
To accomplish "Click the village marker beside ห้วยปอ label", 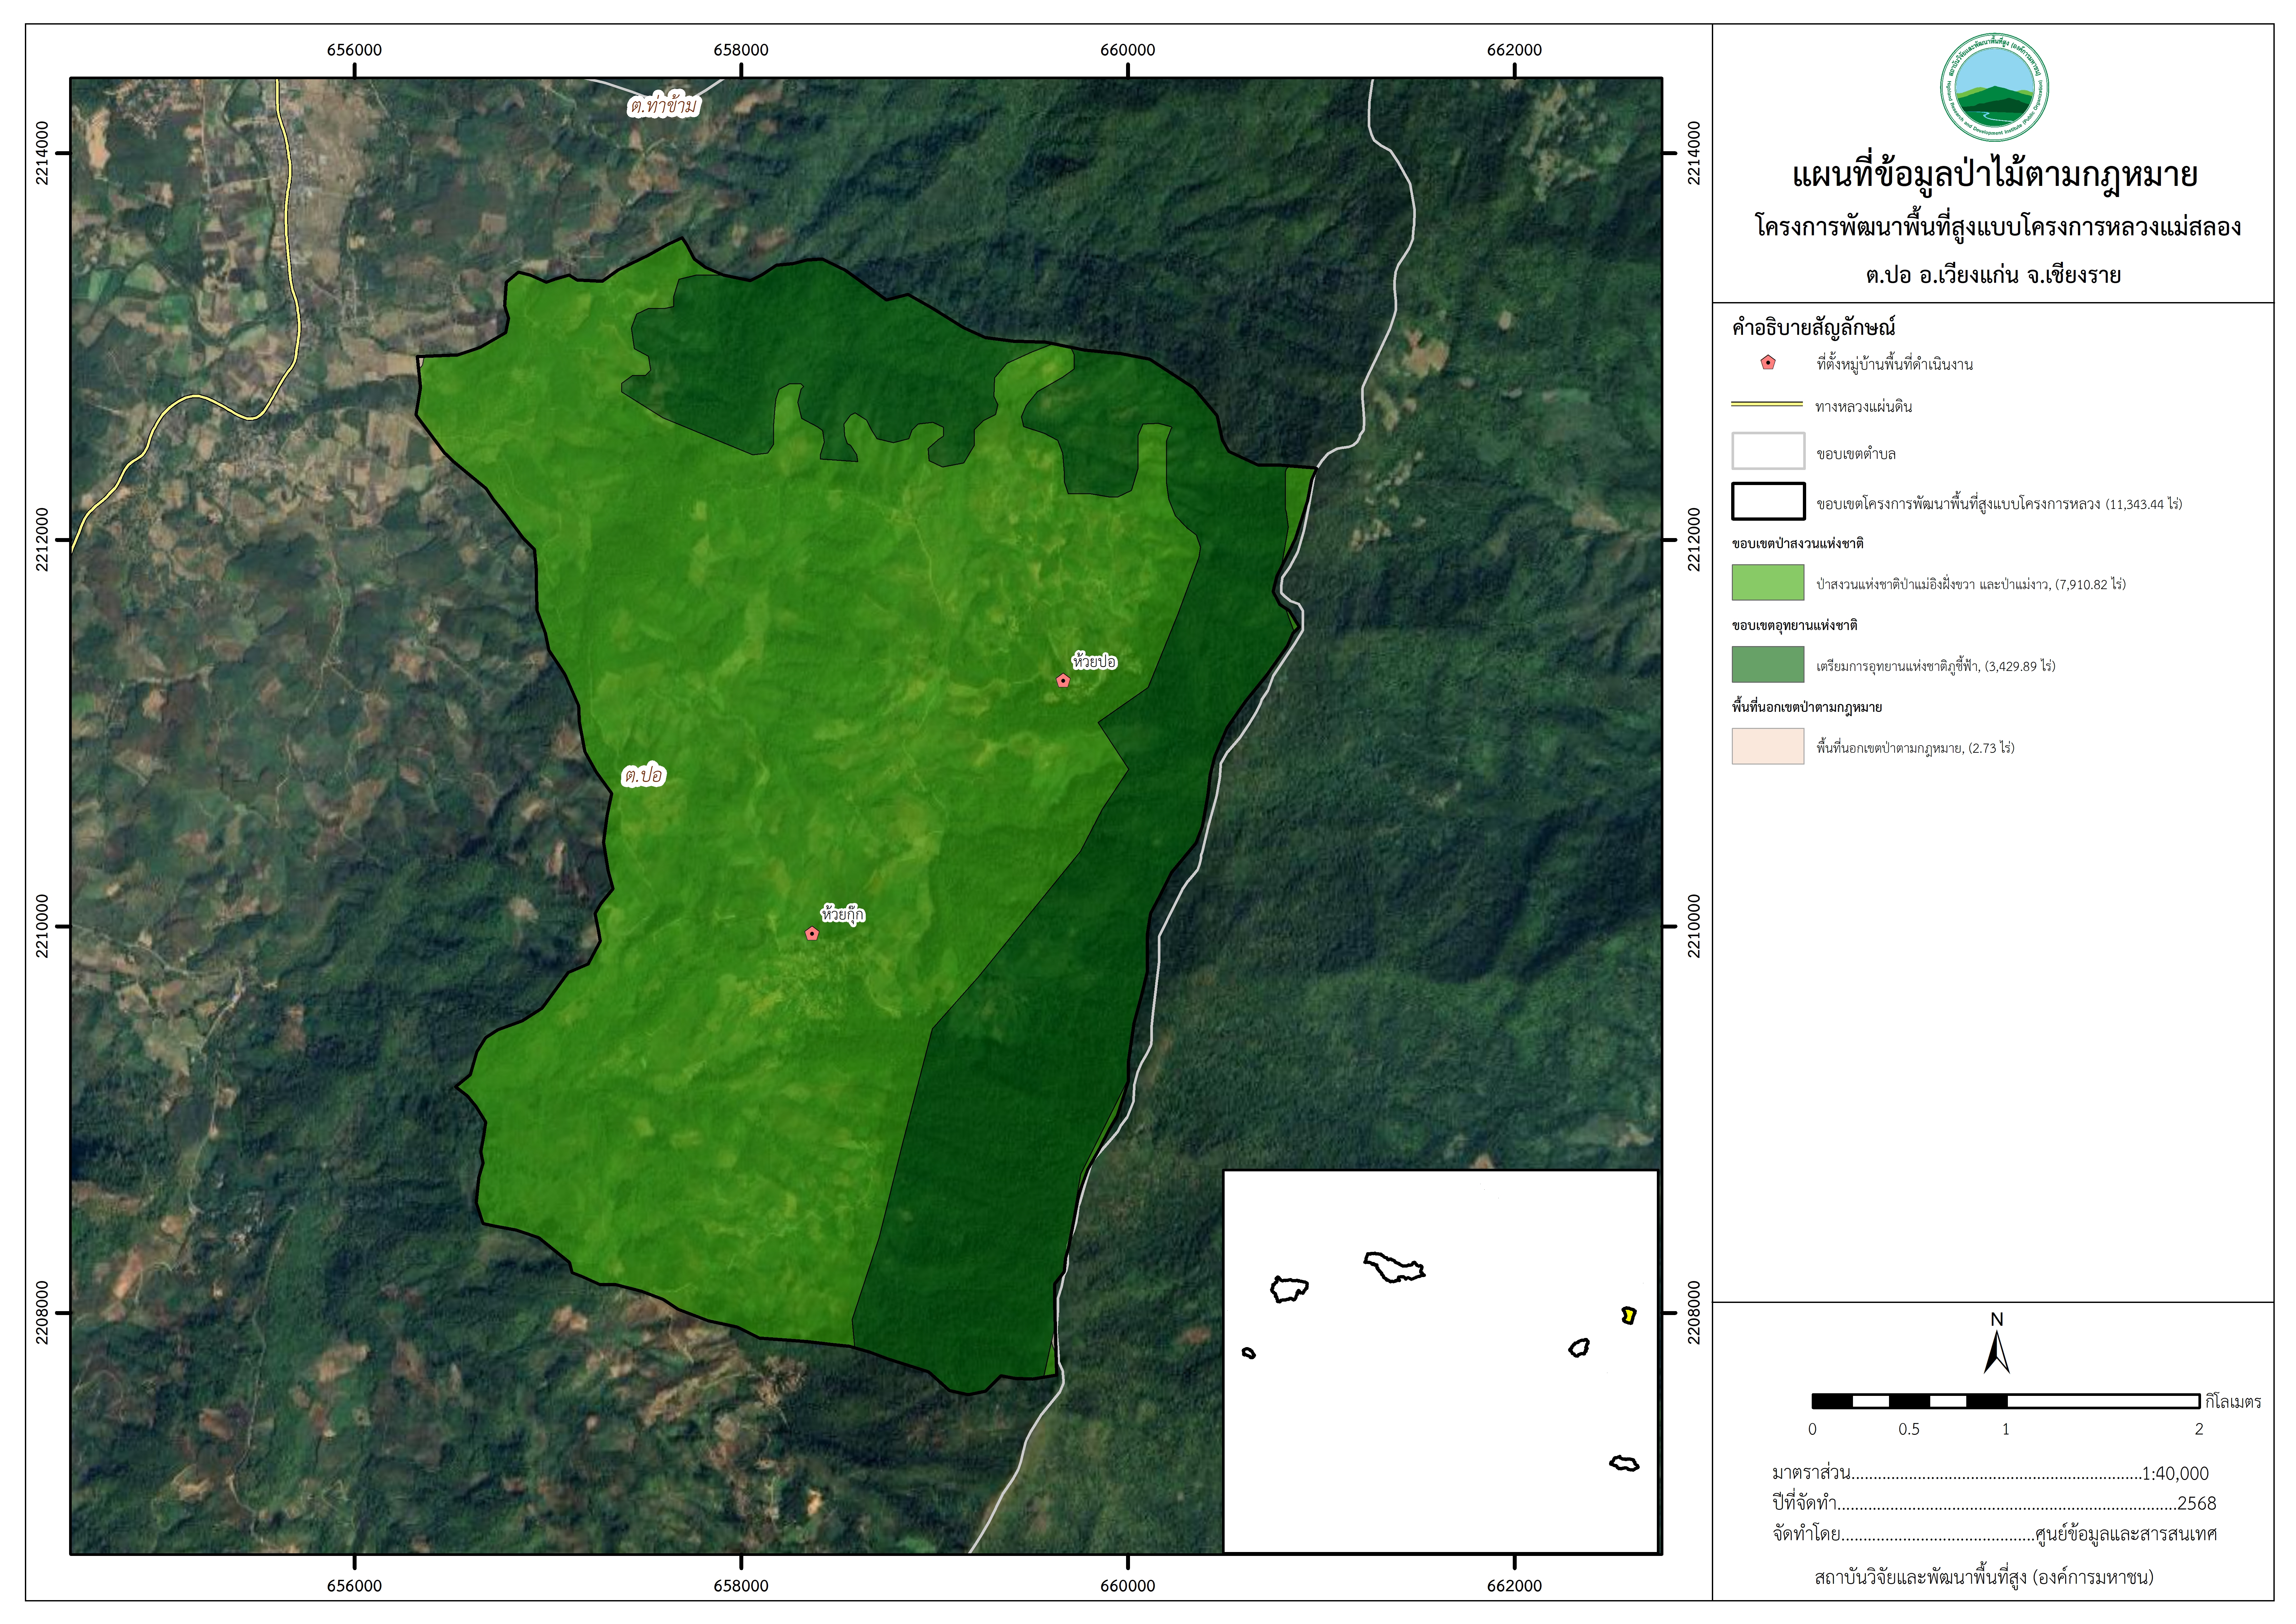I will pos(1064,681).
